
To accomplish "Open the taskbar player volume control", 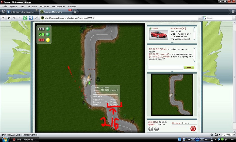I will (x=206, y=139).
